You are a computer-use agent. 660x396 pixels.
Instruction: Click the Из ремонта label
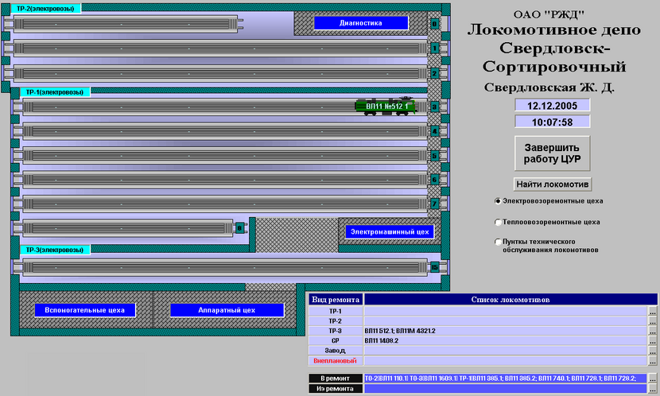point(335,389)
